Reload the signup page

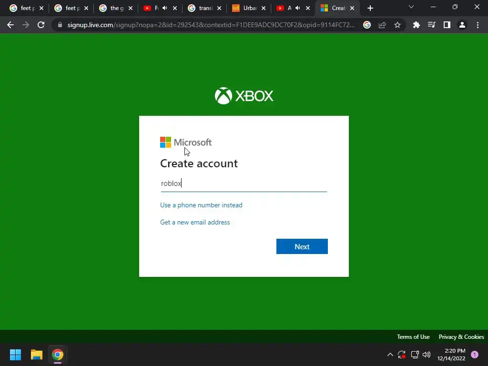[x=41, y=25]
